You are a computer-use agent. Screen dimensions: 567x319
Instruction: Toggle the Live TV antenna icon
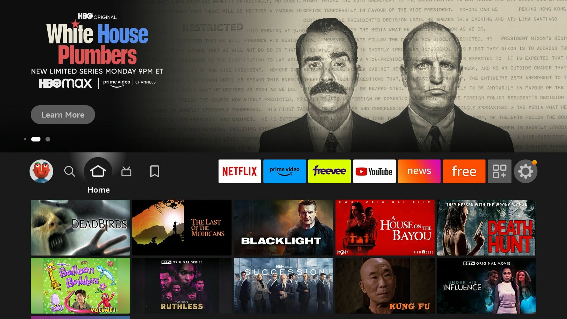(x=127, y=171)
